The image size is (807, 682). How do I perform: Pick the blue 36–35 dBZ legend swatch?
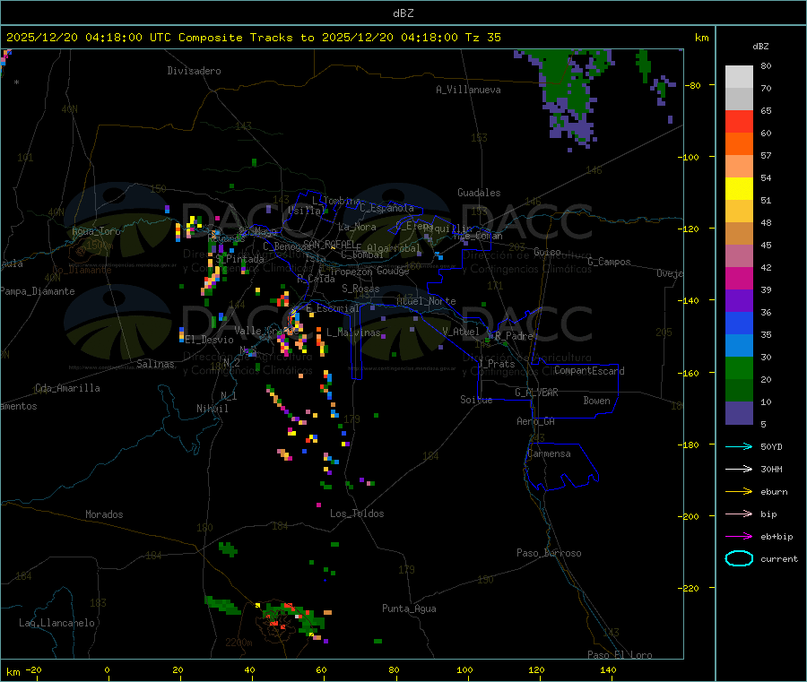739,323
